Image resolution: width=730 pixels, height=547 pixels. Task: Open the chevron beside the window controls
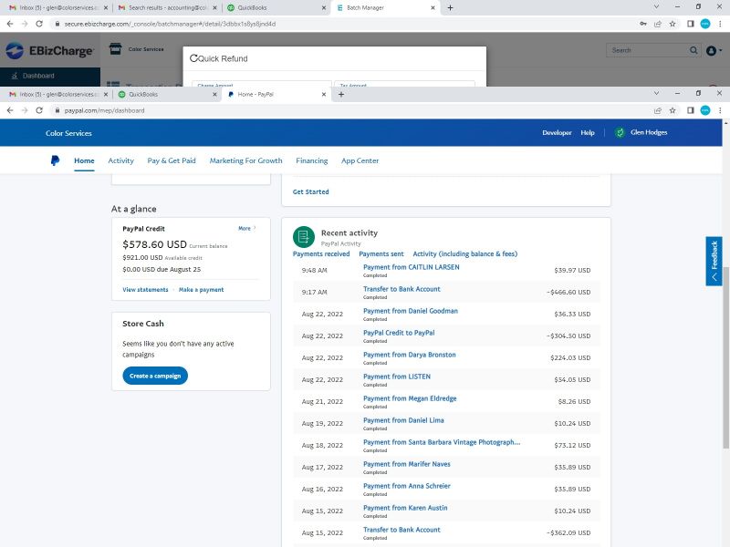tap(656, 93)
